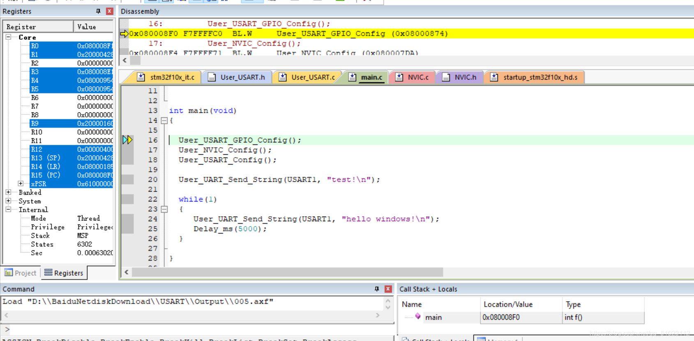
Task: Expand the xPSR register
Action: tap(21, 183)
